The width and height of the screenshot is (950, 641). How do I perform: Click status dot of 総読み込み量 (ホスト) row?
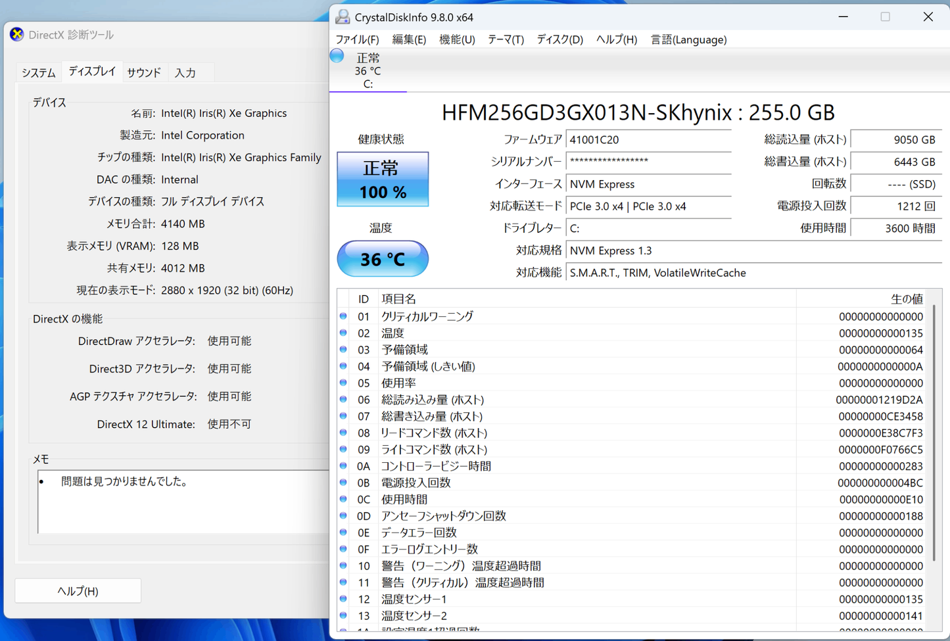343,399
